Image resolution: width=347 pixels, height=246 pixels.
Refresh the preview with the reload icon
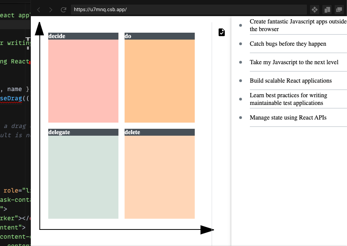point(64,10)
